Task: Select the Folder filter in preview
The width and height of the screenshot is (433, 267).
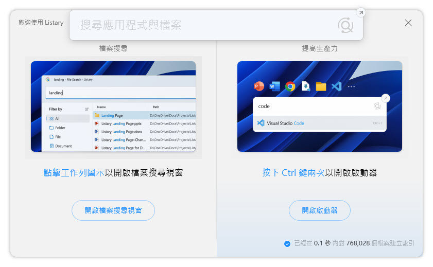Action: point(67,128)
